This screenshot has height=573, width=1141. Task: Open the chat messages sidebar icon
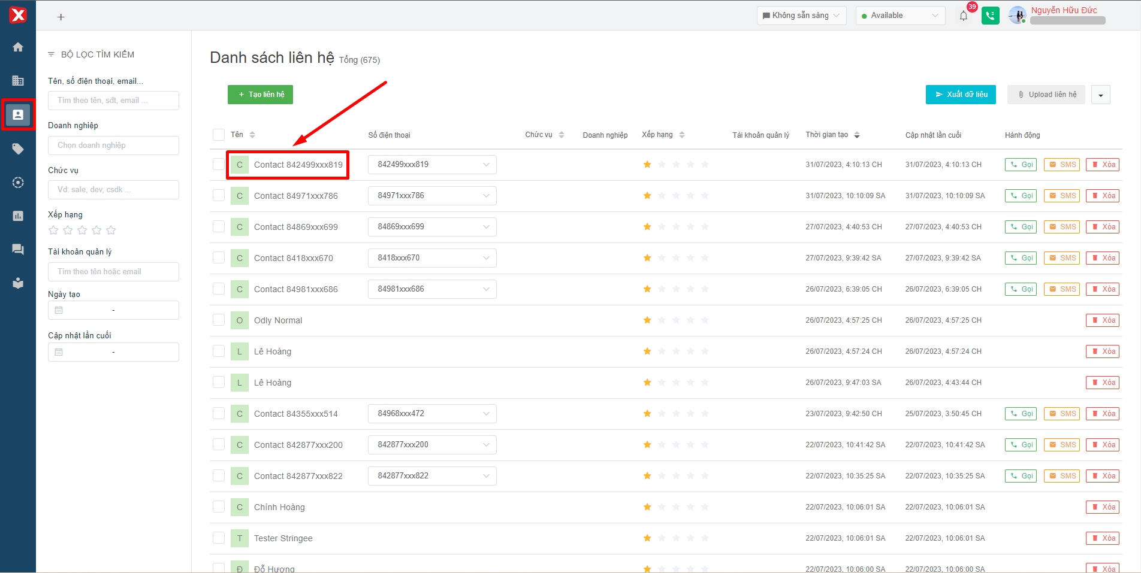click(x=18, y=249)
